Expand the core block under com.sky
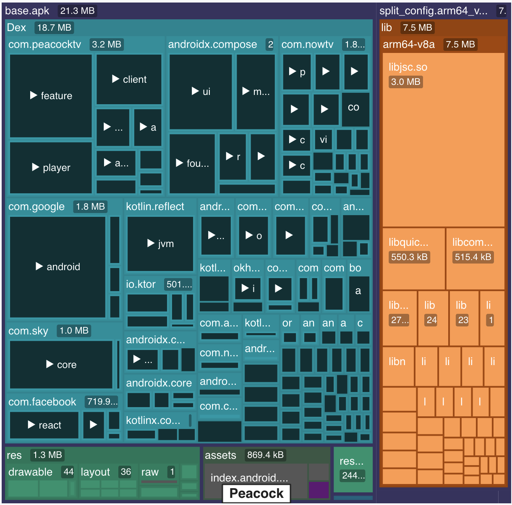The image size is (512, 505). 61,365
